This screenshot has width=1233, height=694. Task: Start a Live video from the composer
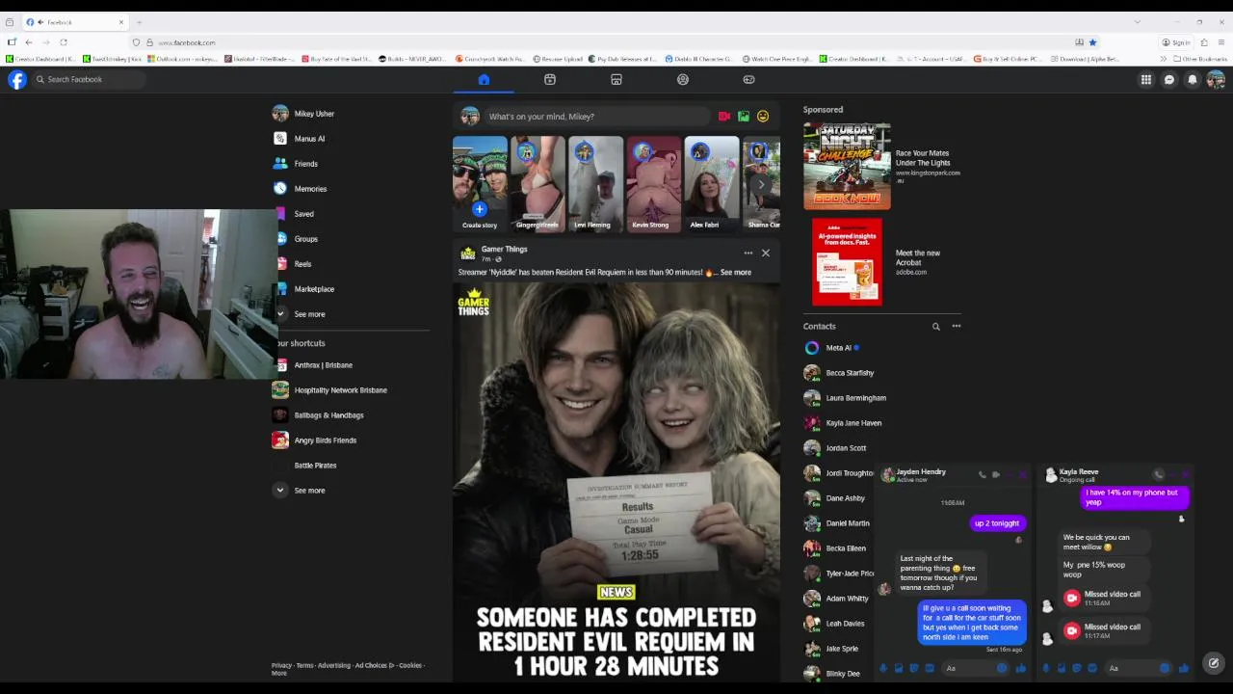pyautogui.click(x=724, y=117)
